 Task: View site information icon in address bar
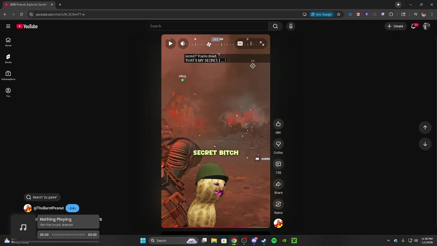(x=31, y=14)
